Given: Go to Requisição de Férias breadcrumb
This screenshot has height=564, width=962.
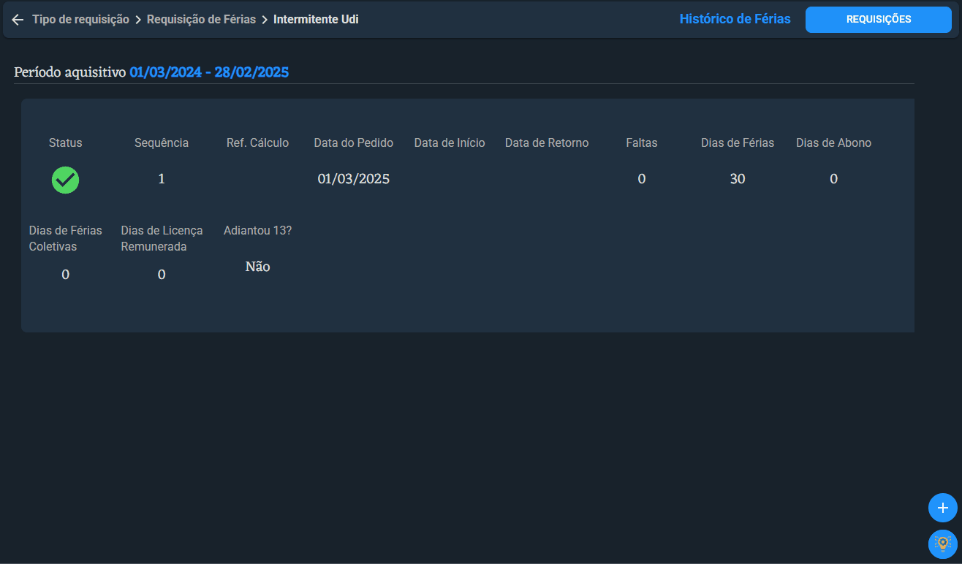Looking at the screenshot, I should click(201, 20).
